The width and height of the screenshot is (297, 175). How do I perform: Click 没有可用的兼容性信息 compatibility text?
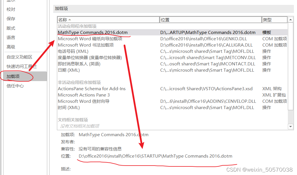coord(100,149)
